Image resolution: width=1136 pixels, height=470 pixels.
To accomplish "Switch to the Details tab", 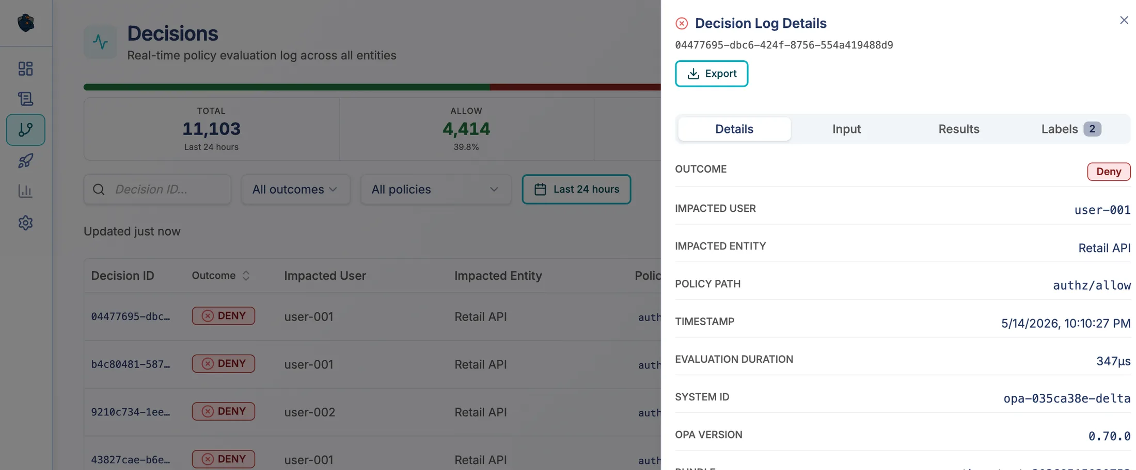I will 734,129.
